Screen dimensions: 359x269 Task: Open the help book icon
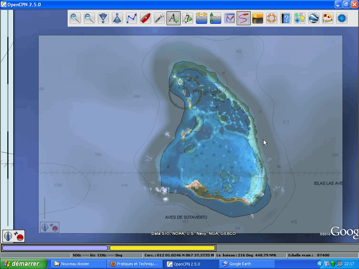[286, 18]
